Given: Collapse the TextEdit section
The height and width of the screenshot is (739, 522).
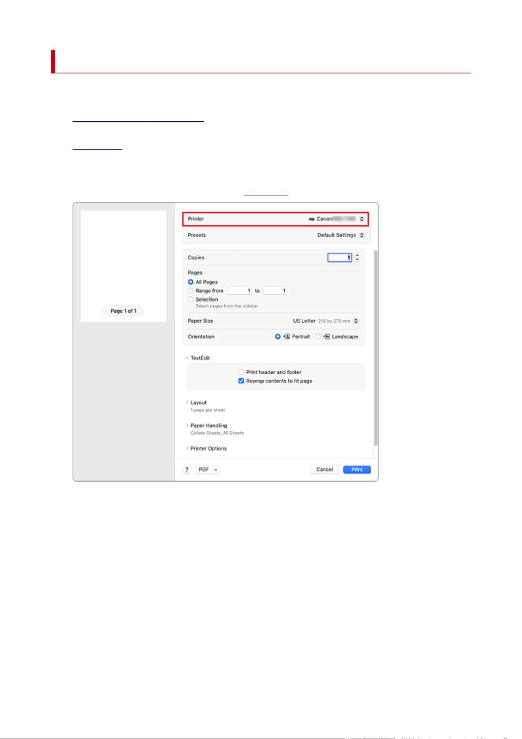Looking at the screenshot, I should click(187, 358).
